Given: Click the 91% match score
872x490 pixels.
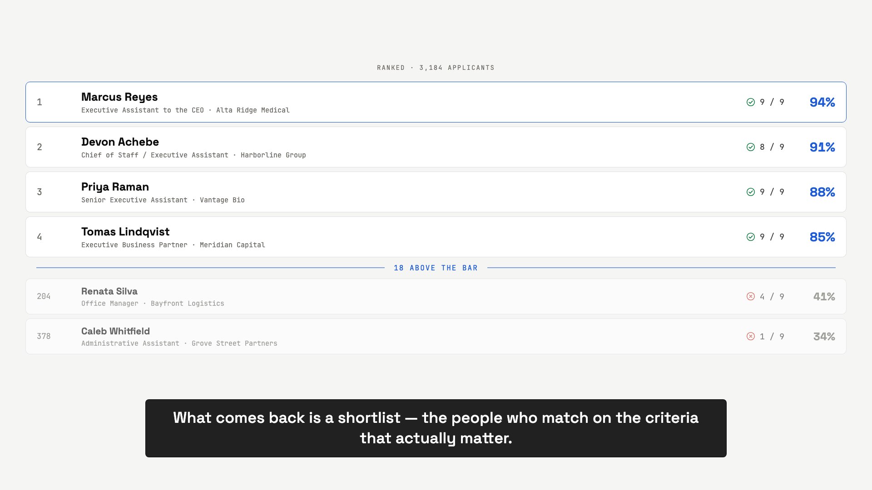Looking at the screenshot, I should [822, 147].
